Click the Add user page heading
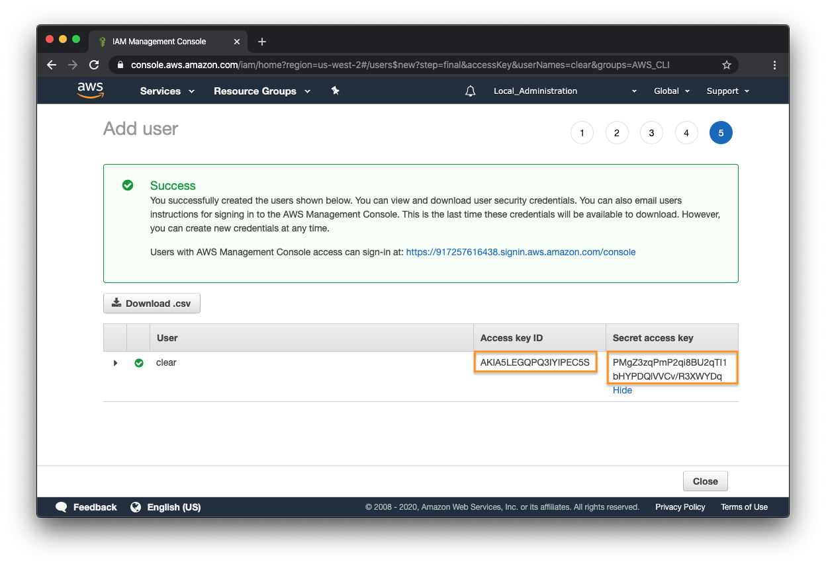This screenshot has height=566, width=826. (141, 129)
